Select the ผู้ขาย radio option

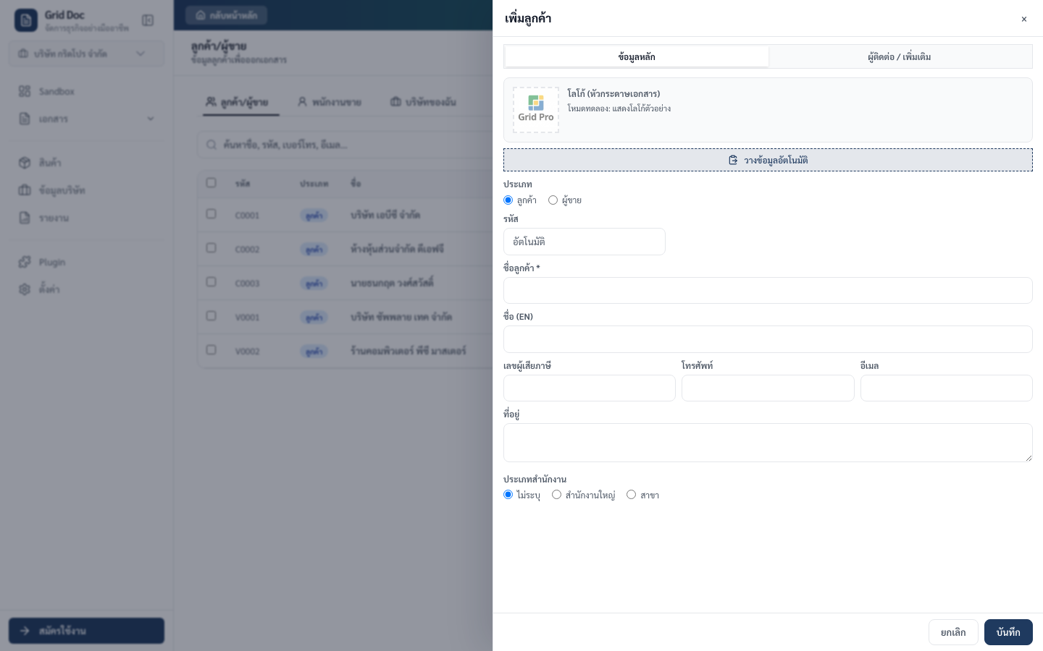[553, 200]
